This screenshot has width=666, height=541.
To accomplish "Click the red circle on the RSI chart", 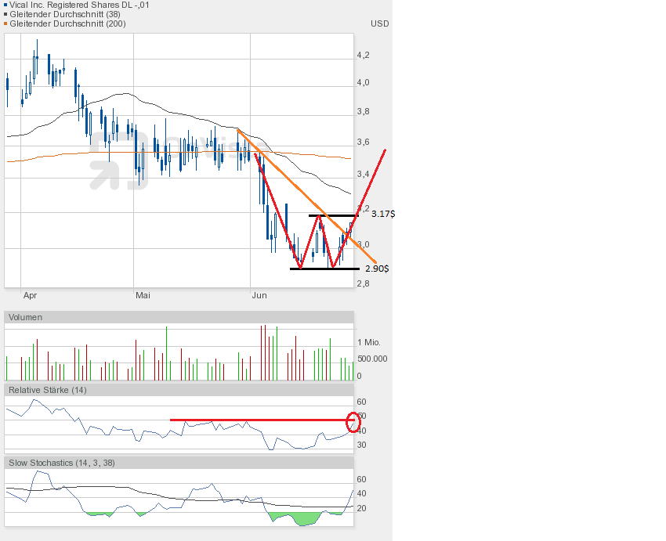I will (353, 422).
